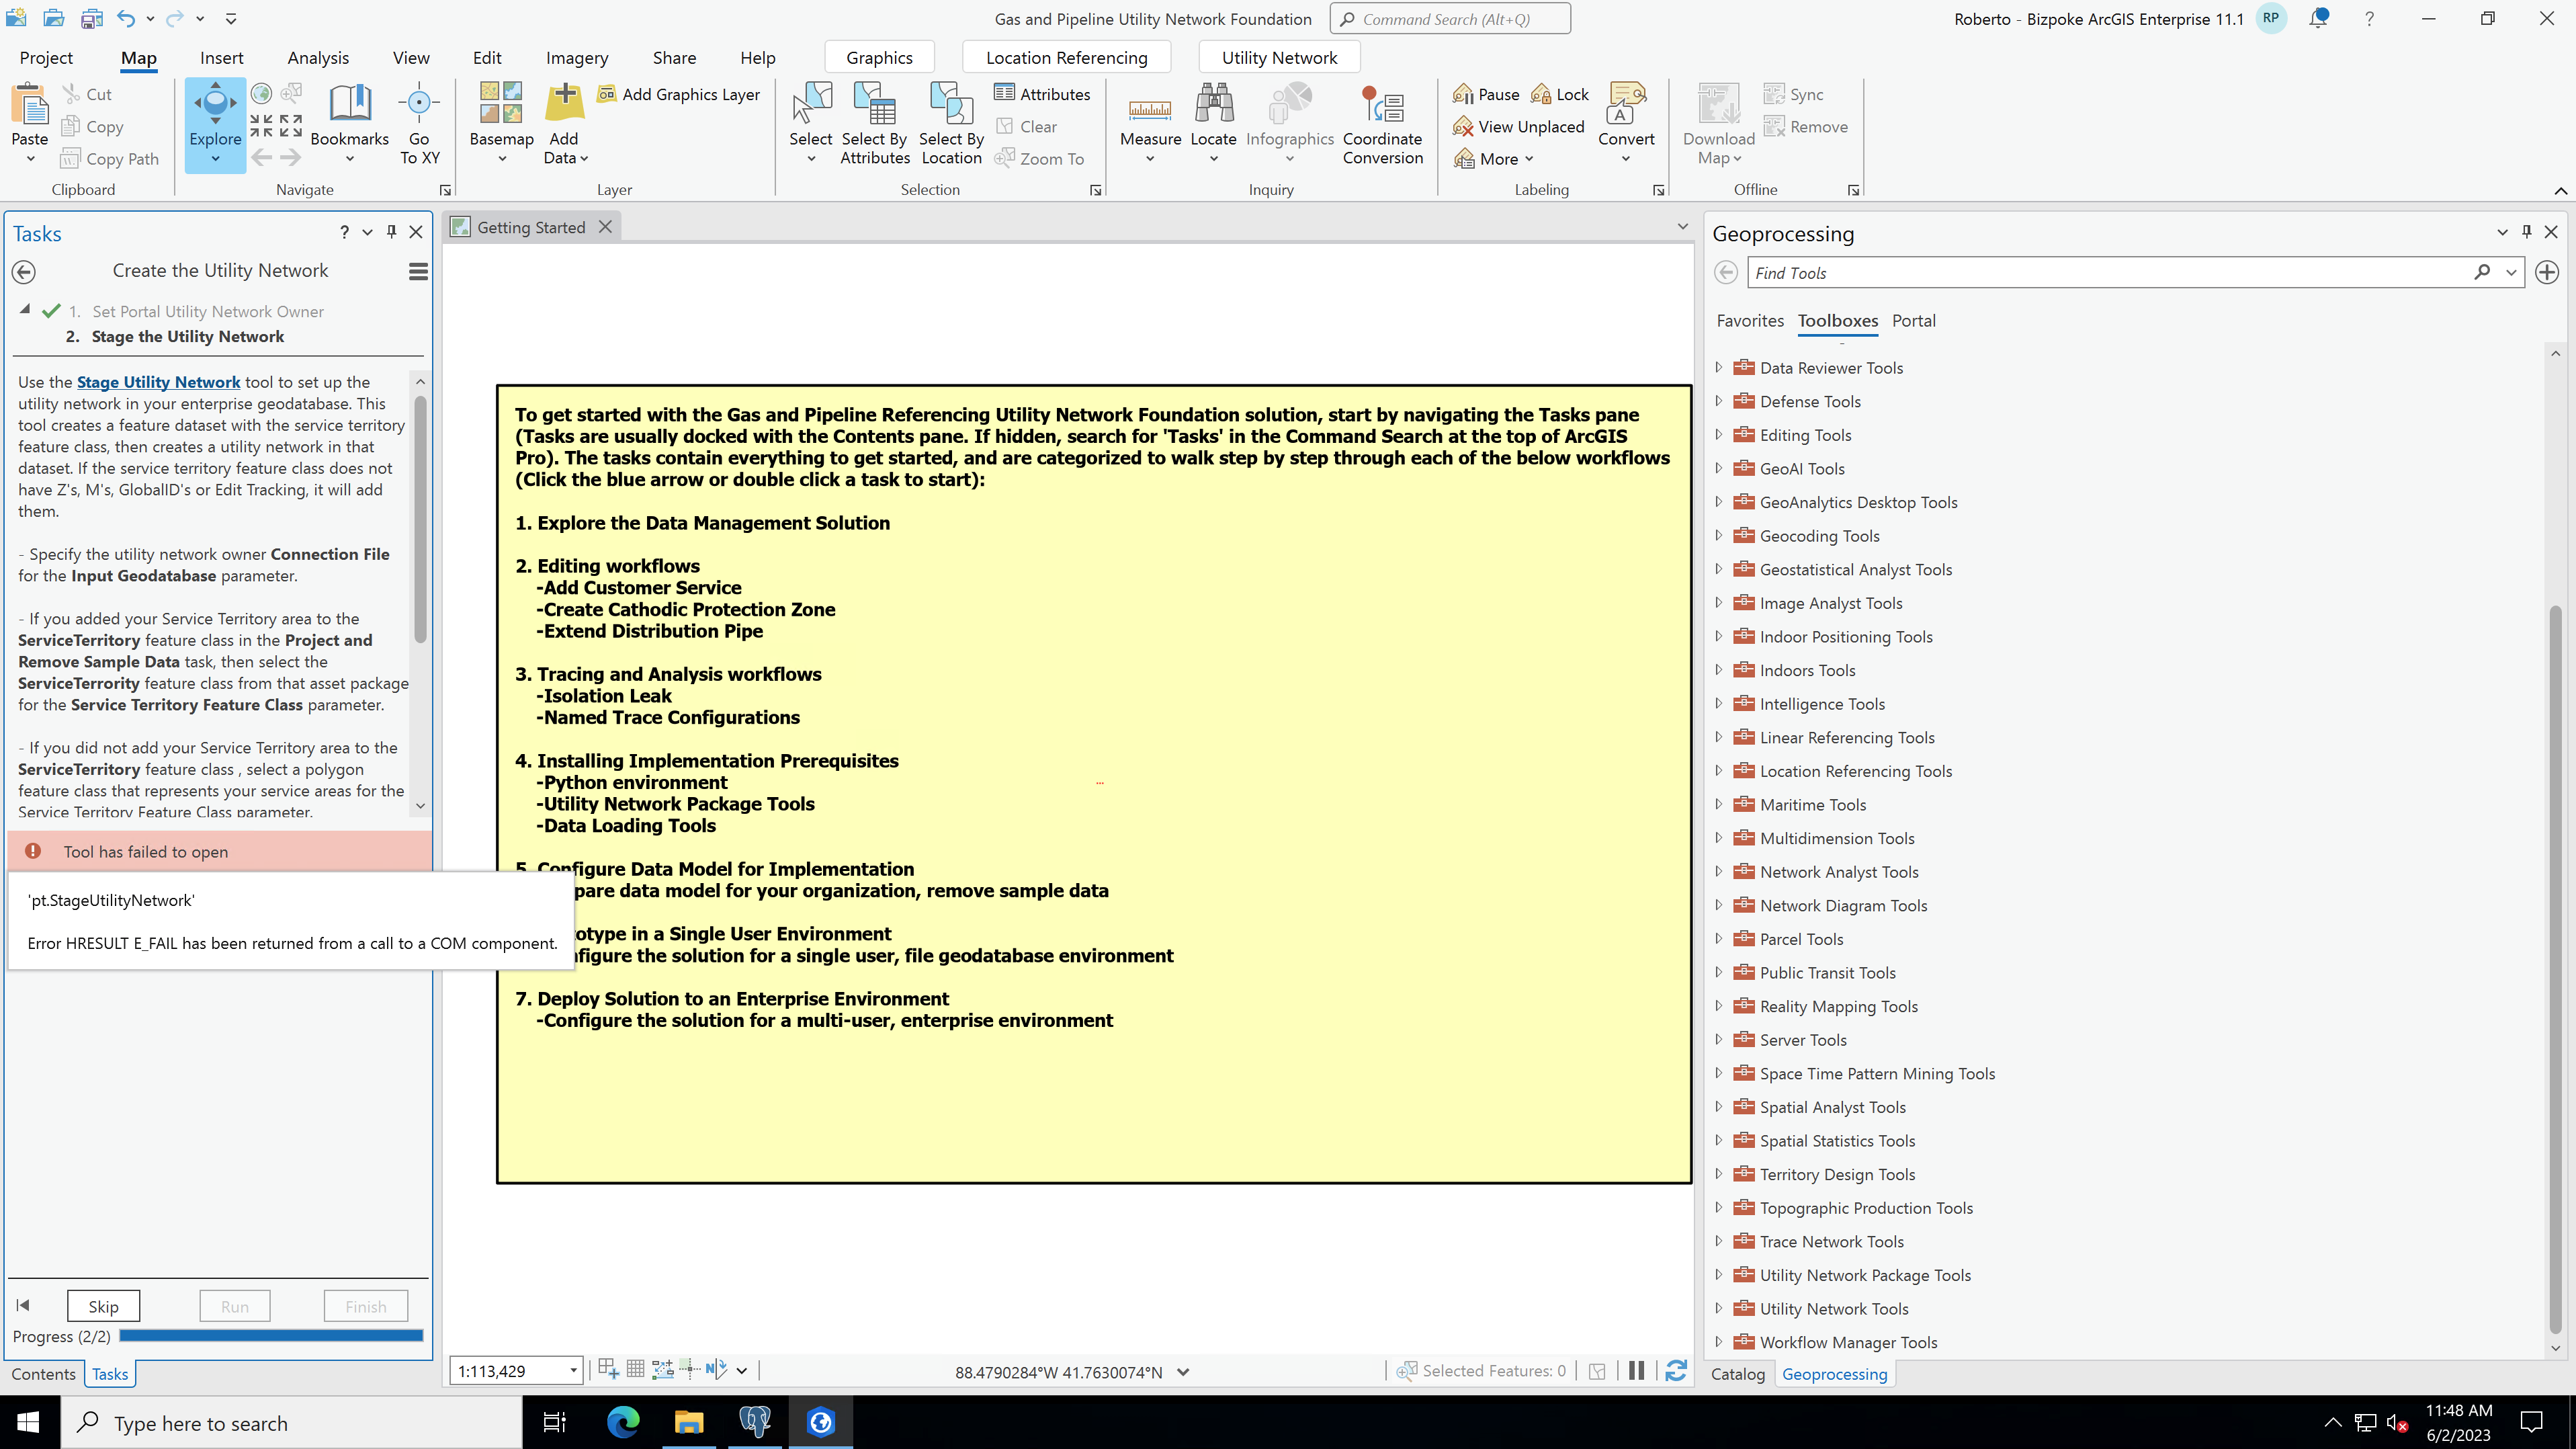Screen dimensions: 2576x1449
Task: Open the map scale dropdown
Action: tap(573, 1371)
